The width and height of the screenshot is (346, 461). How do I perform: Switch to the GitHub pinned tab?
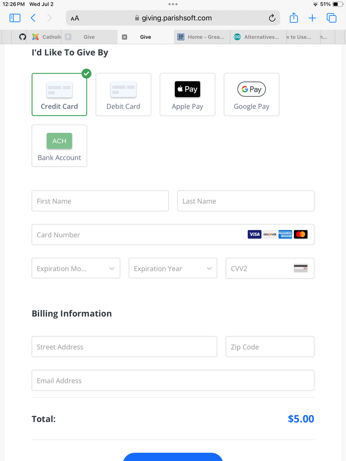22,37
